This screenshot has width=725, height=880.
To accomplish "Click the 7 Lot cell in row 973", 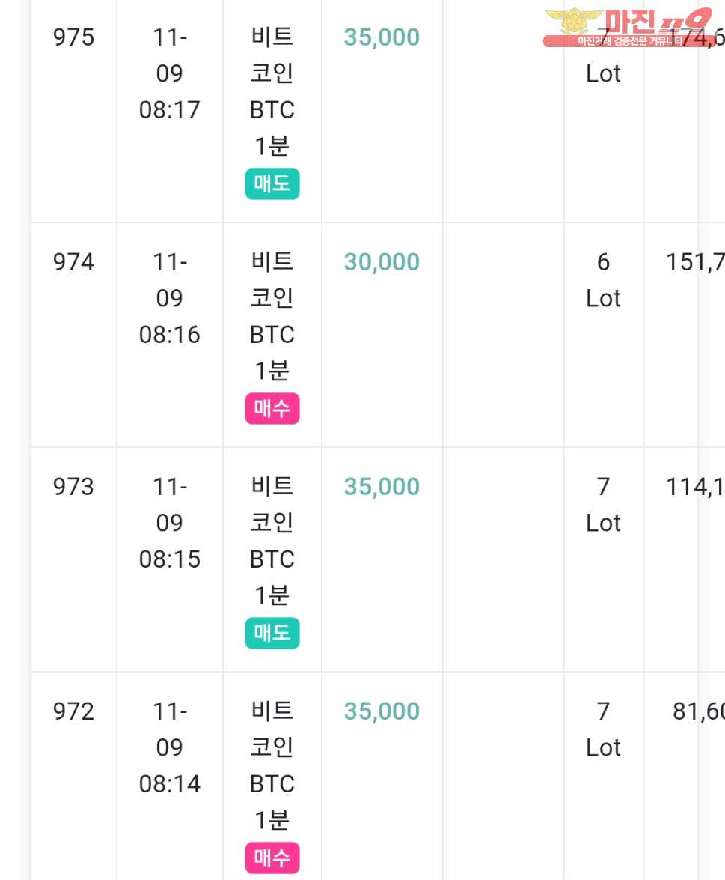I will tap(603, 505).
